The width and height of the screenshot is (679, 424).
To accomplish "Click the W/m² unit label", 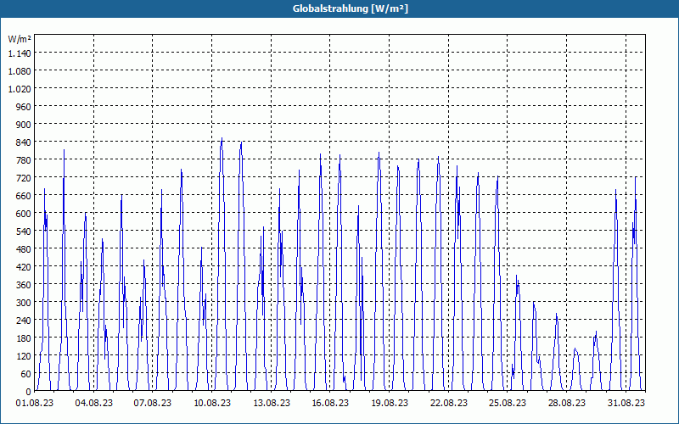I will point(20,39).
